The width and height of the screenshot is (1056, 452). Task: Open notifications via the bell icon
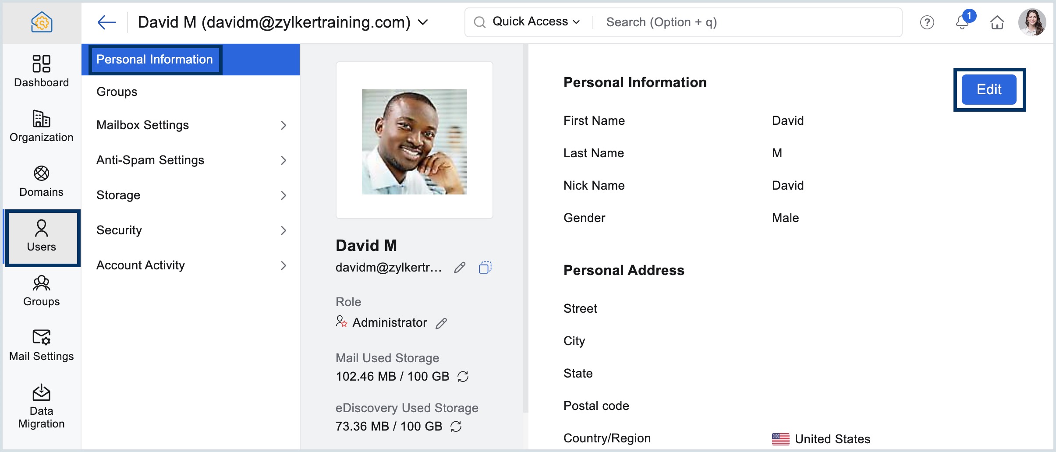click(x=962, y=23)
